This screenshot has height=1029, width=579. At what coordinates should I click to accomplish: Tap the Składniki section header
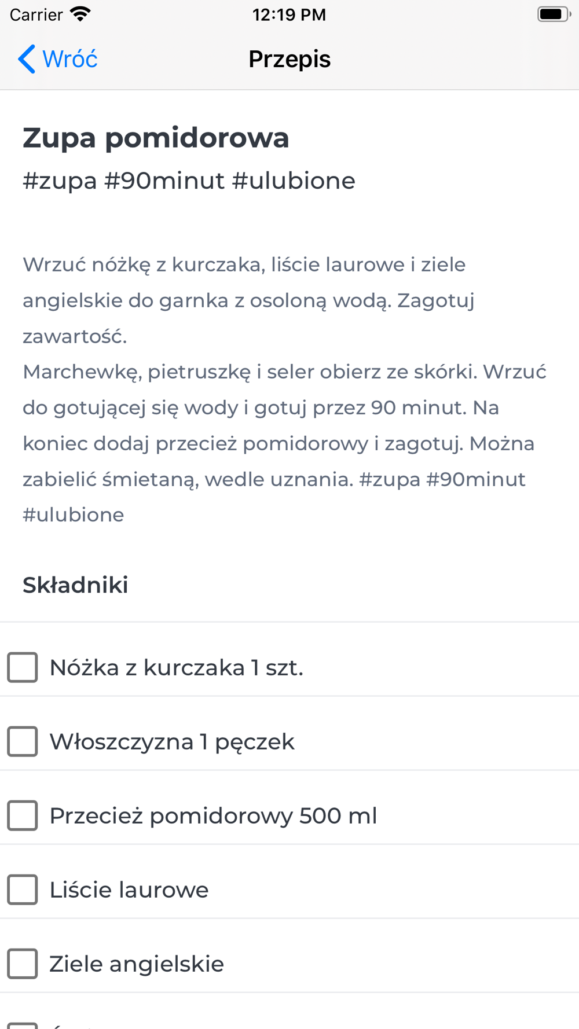click(x=75, y=585)
